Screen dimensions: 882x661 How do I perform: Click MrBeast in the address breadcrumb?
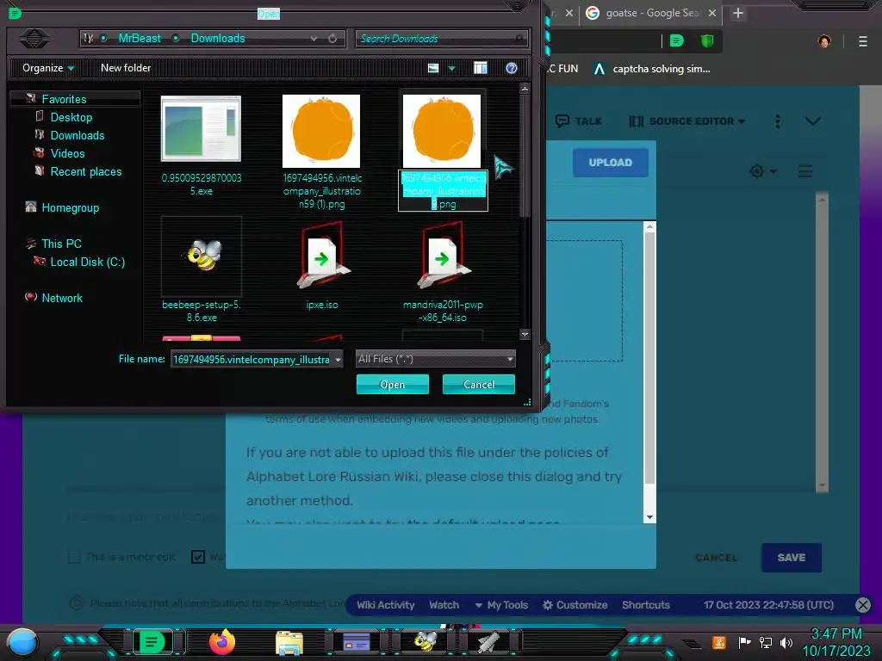point(140,38)
